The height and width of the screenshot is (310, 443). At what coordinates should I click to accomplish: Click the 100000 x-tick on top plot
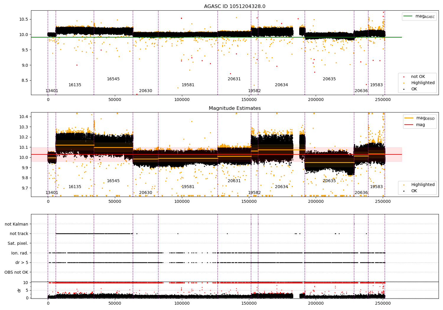click(182, 100)
